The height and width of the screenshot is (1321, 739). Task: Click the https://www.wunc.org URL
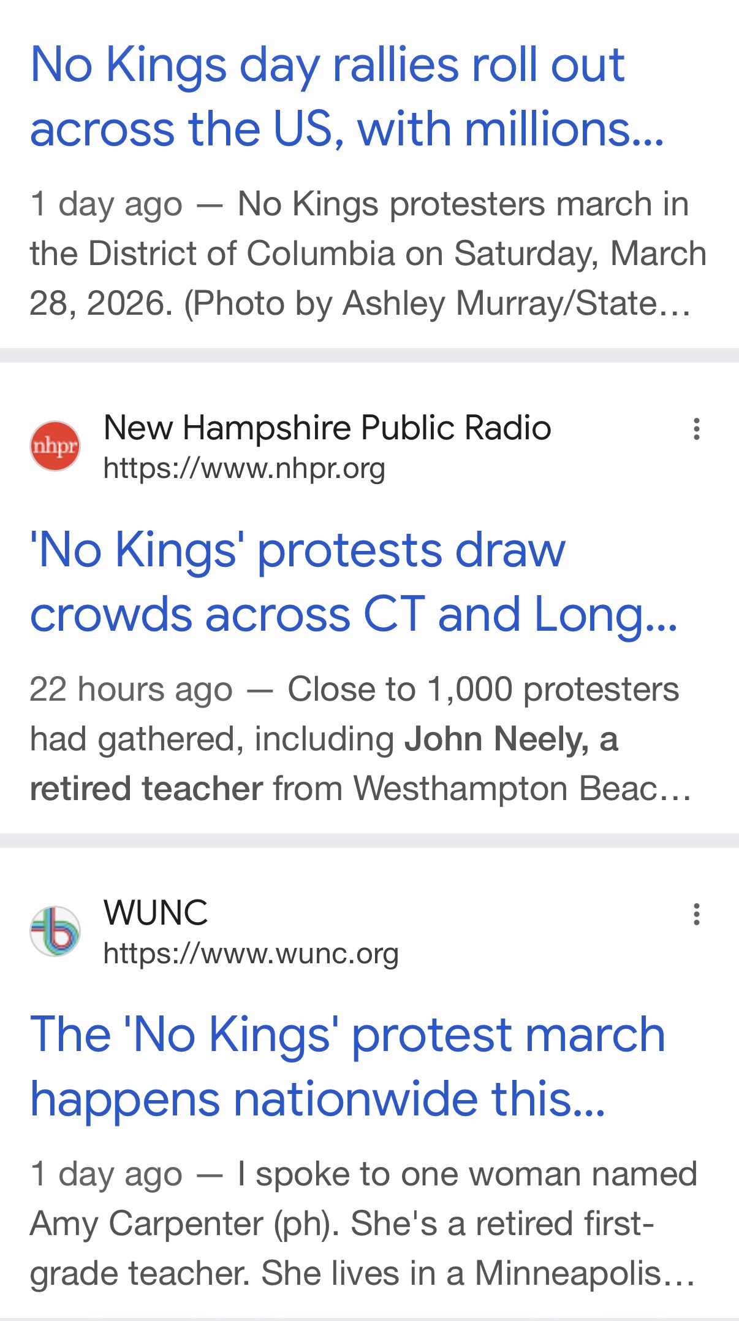pyautogui.click(x=251, y=953)
